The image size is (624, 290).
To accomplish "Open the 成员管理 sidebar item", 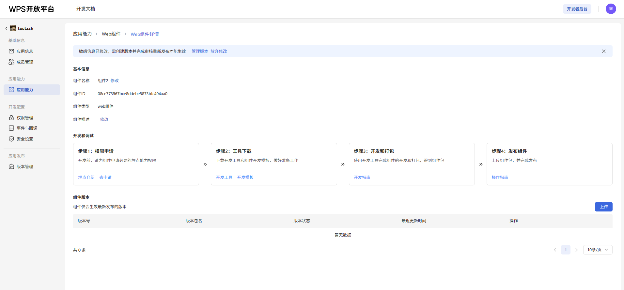I will coord(32,62).
